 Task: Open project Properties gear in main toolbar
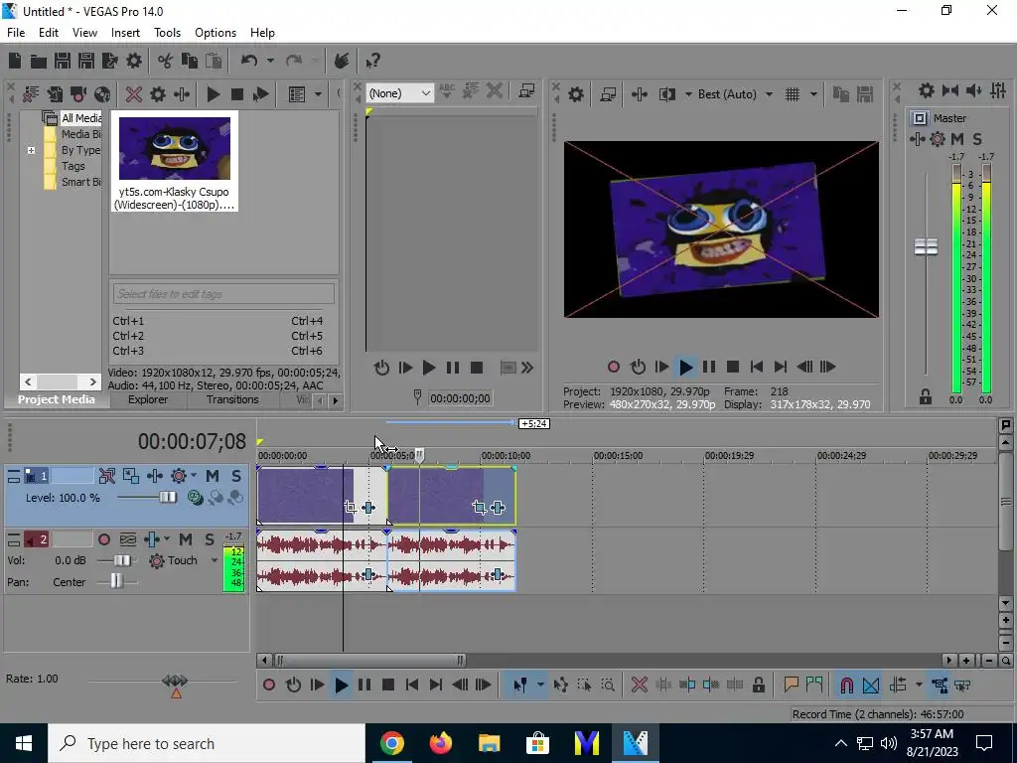[134, 61]
